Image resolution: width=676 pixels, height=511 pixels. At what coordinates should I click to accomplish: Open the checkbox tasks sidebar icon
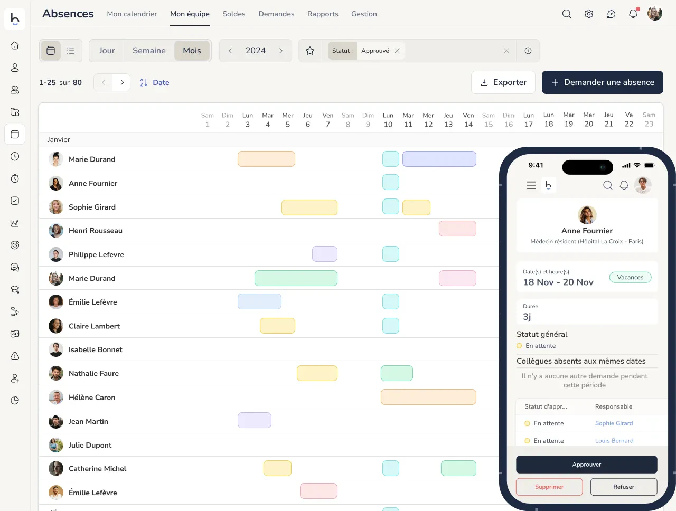point(15,201)
